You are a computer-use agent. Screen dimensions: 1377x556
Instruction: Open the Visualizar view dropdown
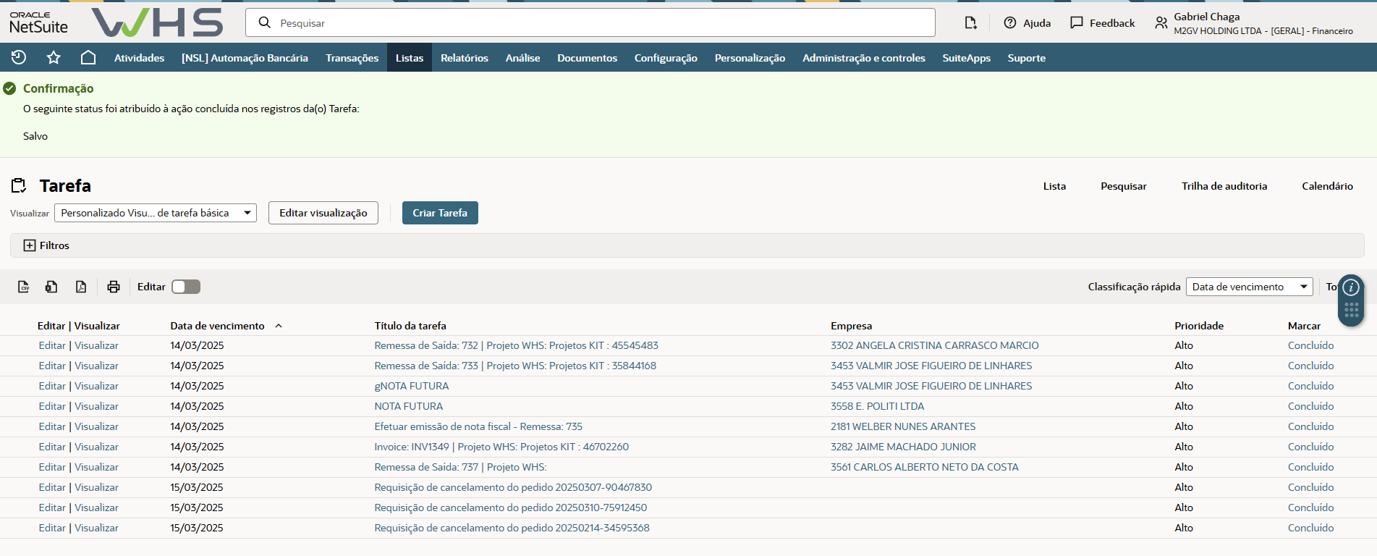click(x=156, y=213)
